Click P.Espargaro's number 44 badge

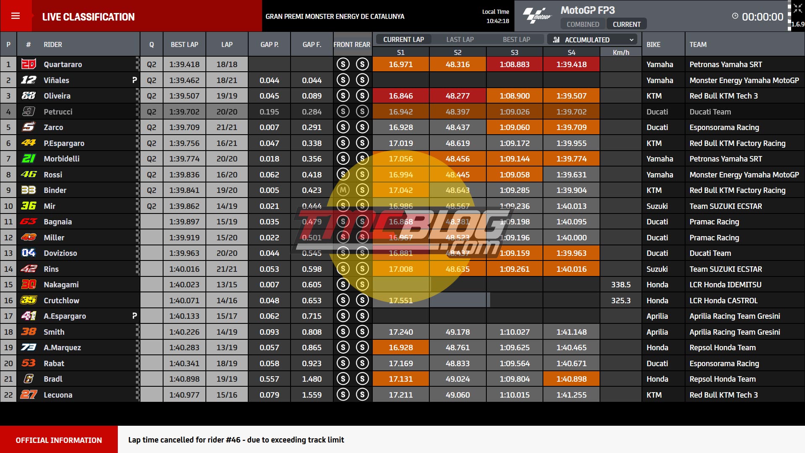click(29, 143)
